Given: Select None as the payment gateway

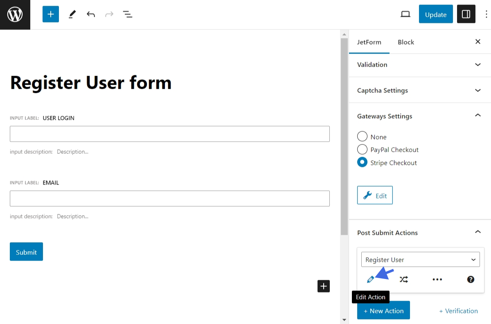Looking at the screenshot, I should pyautogui.click(x=362, y=136).
